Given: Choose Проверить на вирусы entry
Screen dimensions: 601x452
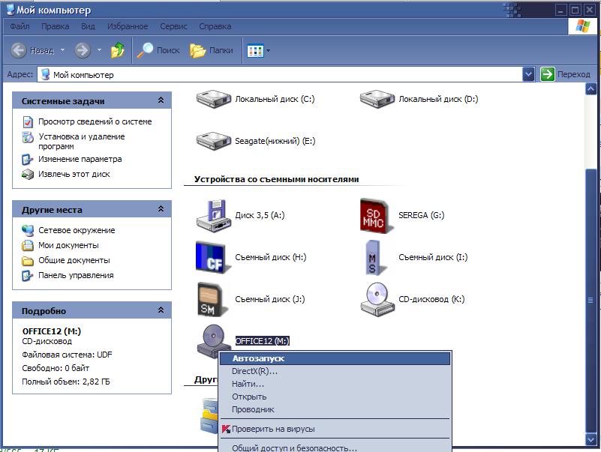Looking at the screenshot, I should tap(335, 429).
